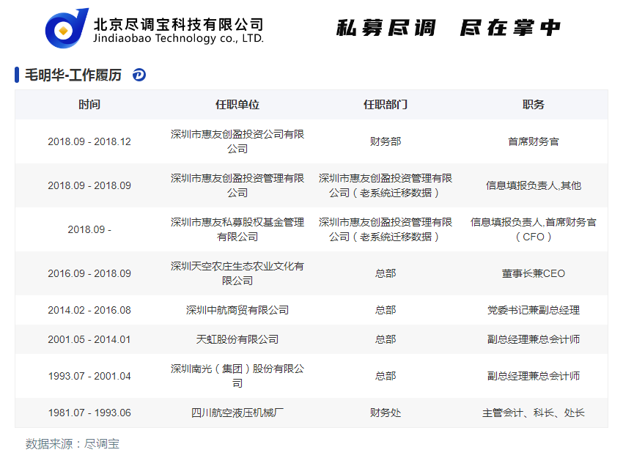Select date cell 2014.02 - 2016.08
623x458 pixels.
[x=89, y=310]
